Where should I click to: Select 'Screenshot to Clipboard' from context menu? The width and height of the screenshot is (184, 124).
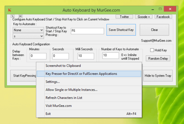click(63, 66)
